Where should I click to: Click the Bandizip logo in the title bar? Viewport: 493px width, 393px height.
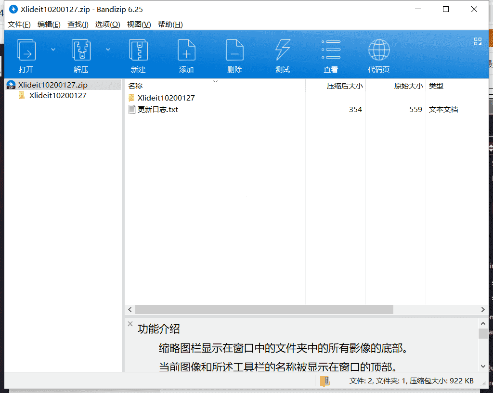tap(13, 9)
